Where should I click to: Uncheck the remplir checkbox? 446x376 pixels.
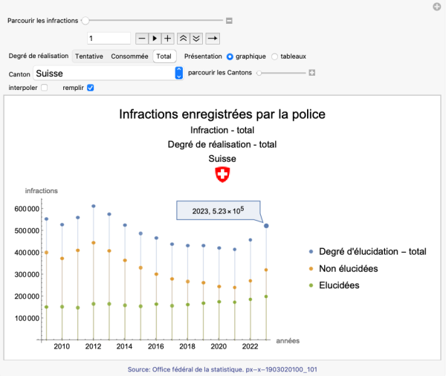tap(90, 88)
